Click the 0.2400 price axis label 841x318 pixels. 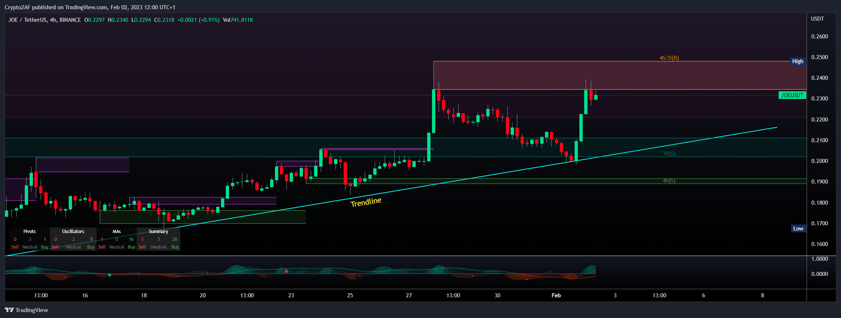820,78
